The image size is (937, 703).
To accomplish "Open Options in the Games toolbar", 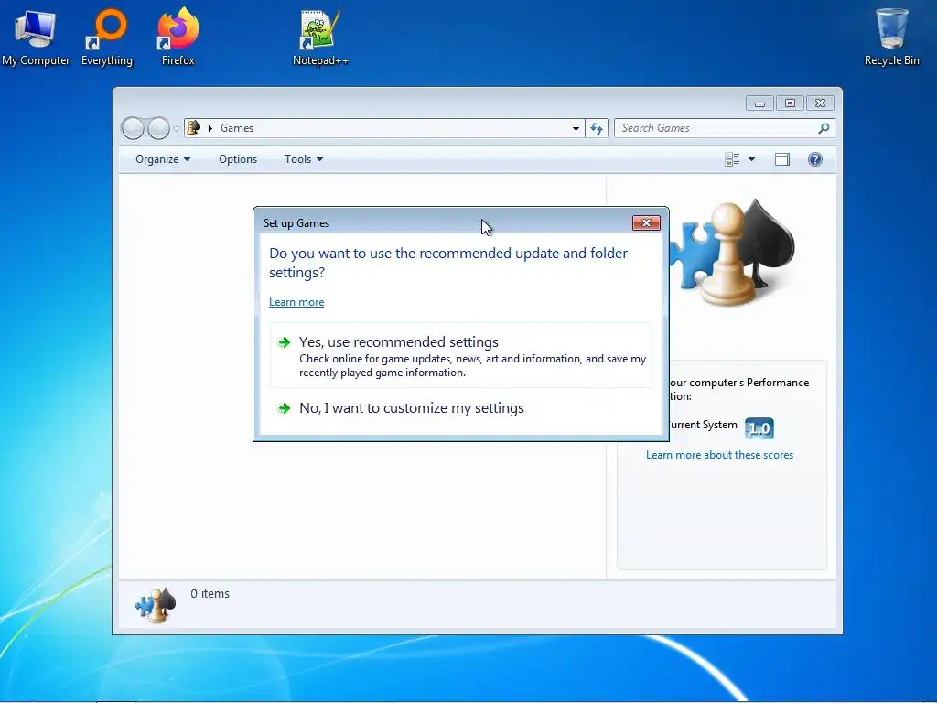I will (x=238, y=159).
